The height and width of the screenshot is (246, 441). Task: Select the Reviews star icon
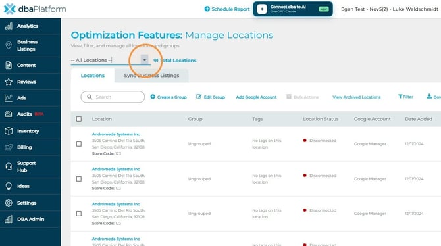pyautogui.click(x=9, y=82)
